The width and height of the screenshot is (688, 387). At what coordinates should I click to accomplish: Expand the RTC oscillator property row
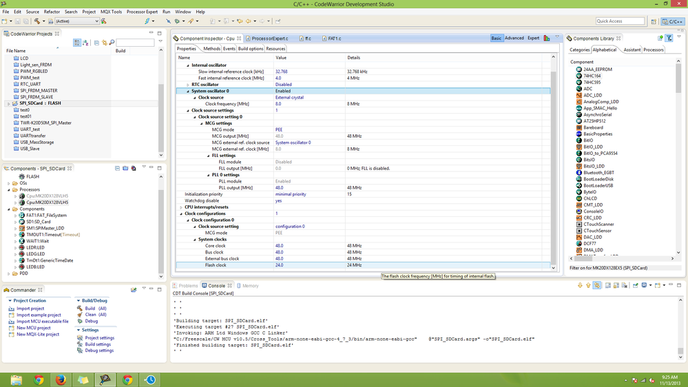pos(188,85)
